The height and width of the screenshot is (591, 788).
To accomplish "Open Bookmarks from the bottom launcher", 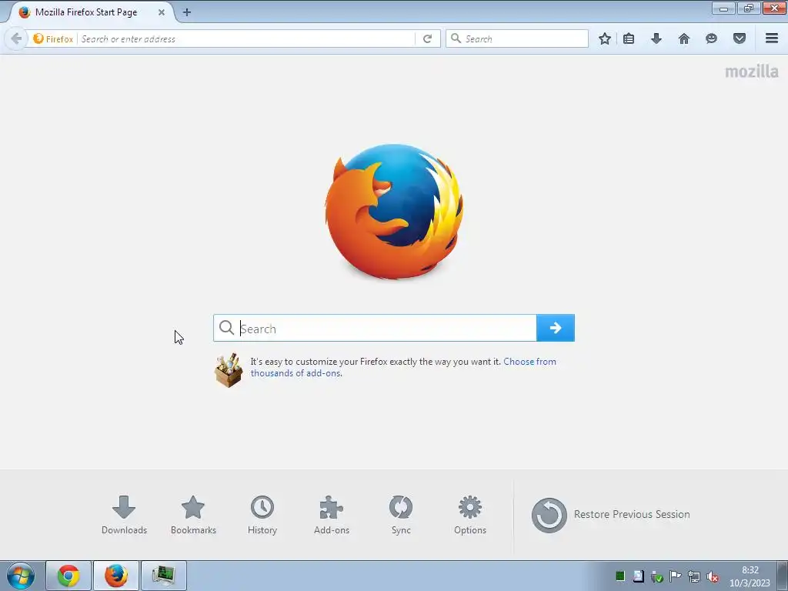I will tap(193, 515).
